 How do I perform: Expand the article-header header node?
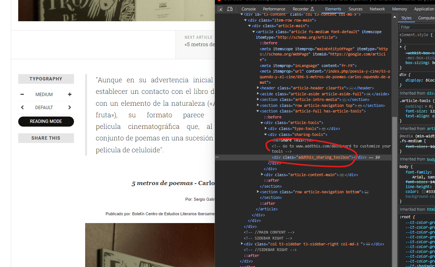(258, 88)
